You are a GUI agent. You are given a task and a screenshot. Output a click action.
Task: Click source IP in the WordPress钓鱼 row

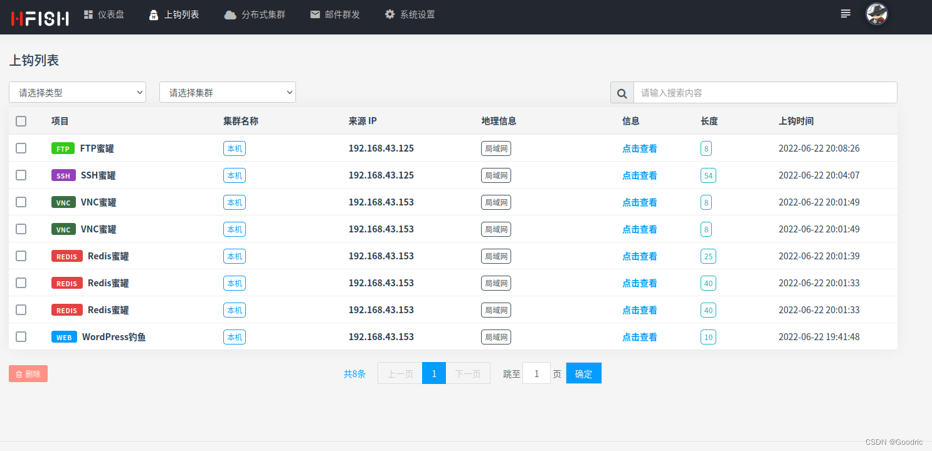pyautogui.click(x=381, y=337)
